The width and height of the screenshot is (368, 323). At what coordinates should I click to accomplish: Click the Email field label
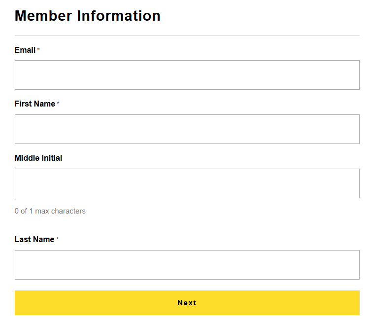pyautogui.click(x=25, y=50)
